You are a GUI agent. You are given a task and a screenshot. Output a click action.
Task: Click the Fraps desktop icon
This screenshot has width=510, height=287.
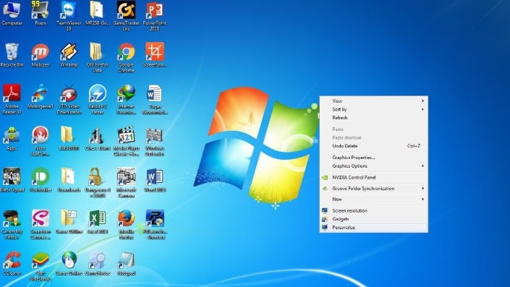[41, 13]
